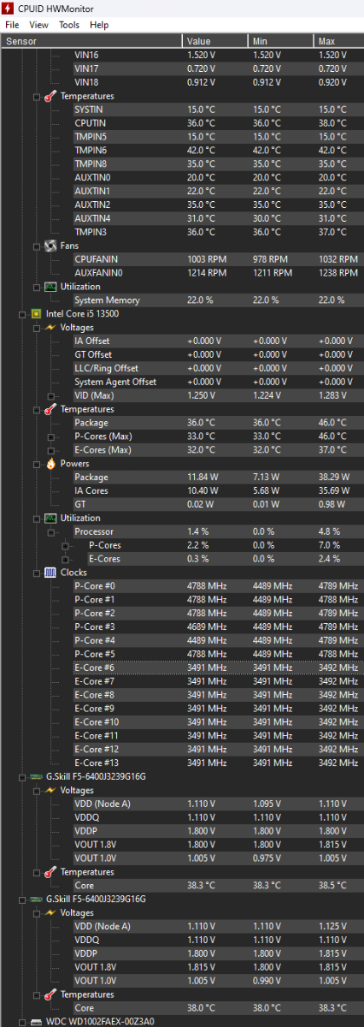The width and height of the screenshot is (364, 1027).
Task: Collapse Utilization node above System Memory
Action: point(36,287)
